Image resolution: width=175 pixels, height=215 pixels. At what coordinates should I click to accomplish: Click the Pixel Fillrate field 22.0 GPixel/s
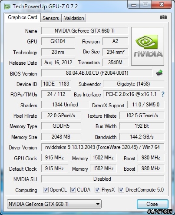click(61, 116)
